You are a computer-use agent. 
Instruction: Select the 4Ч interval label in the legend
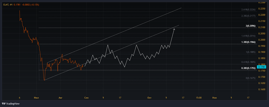coord(11,5)
